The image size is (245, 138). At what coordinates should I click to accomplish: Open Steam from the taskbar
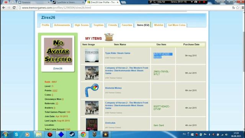pyautogui.click(x=72, y=135)
